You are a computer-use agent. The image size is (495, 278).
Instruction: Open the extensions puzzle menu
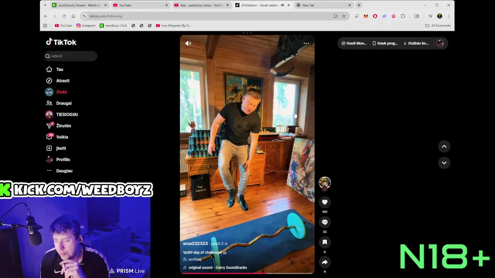coord(403,16)
